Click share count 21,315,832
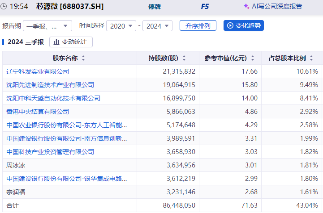The width and height of the screenshot is (323, 213). [x=179, y=71]
